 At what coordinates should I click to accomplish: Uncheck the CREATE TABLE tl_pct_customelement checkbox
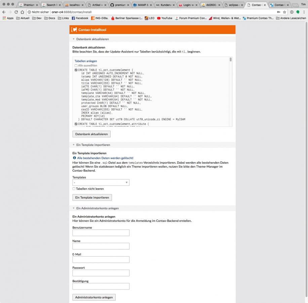[x=76, y=70]
